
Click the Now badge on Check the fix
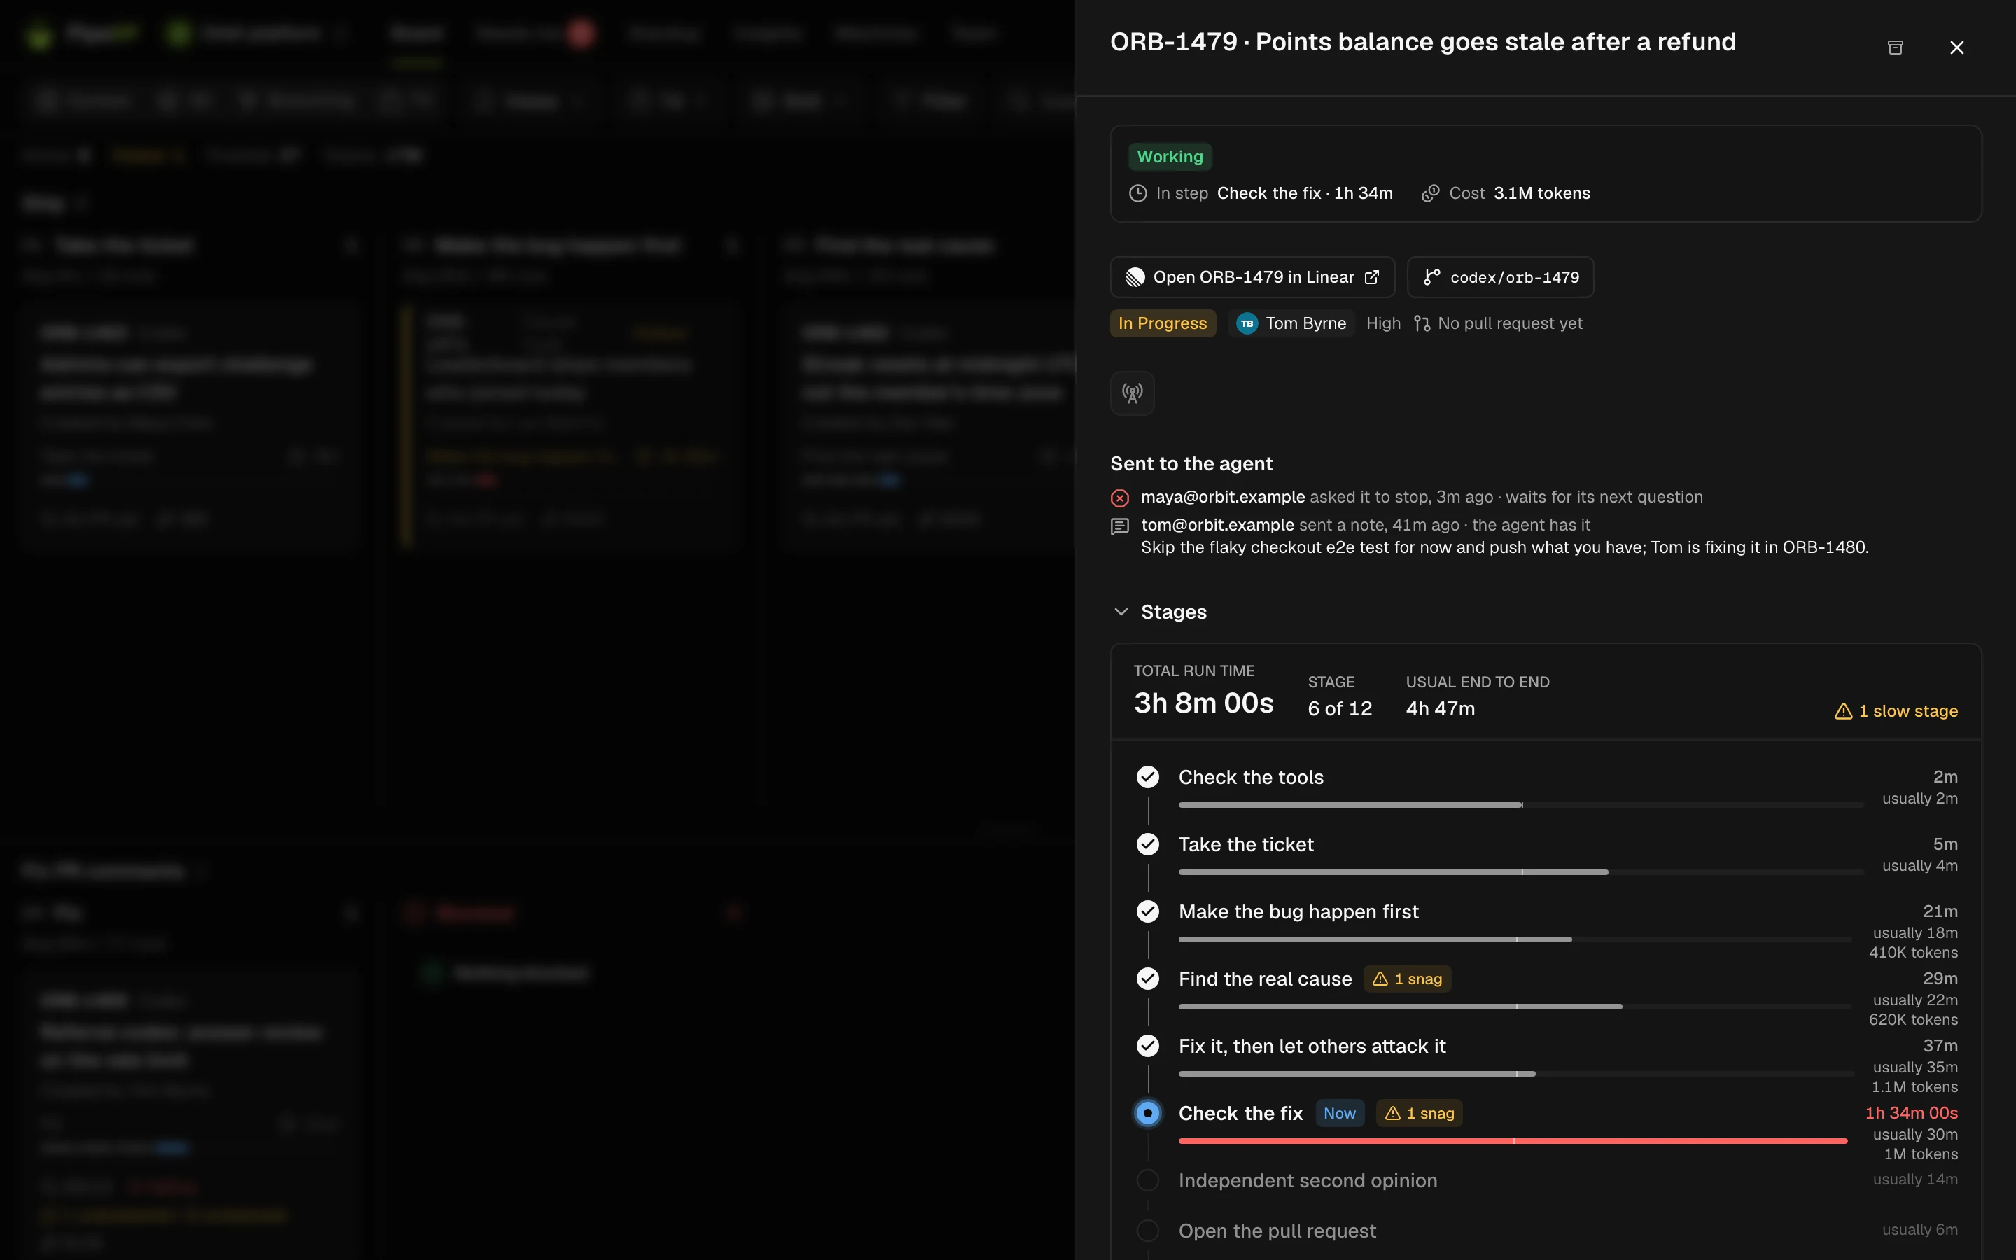tap(1340, 1113)
